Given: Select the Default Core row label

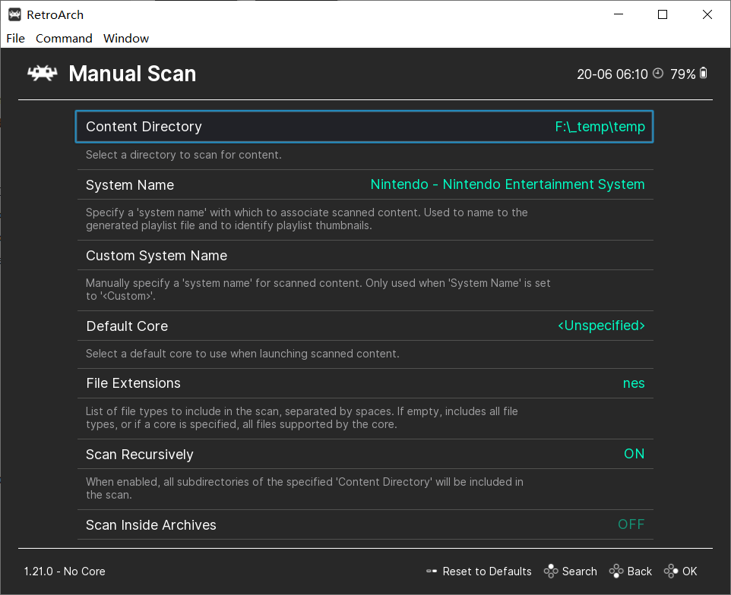Looking at the screenshot, I should point(127,326).
